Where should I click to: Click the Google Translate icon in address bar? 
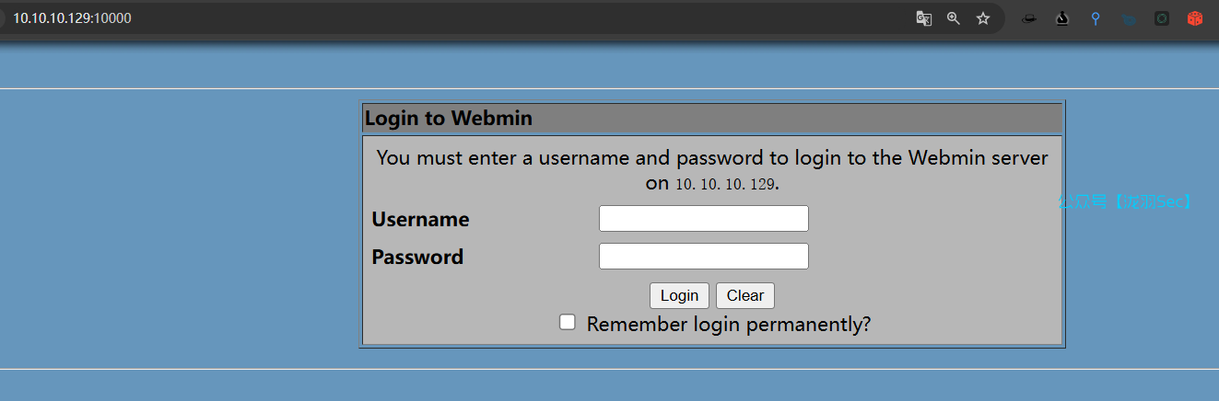tap(923, 18)
